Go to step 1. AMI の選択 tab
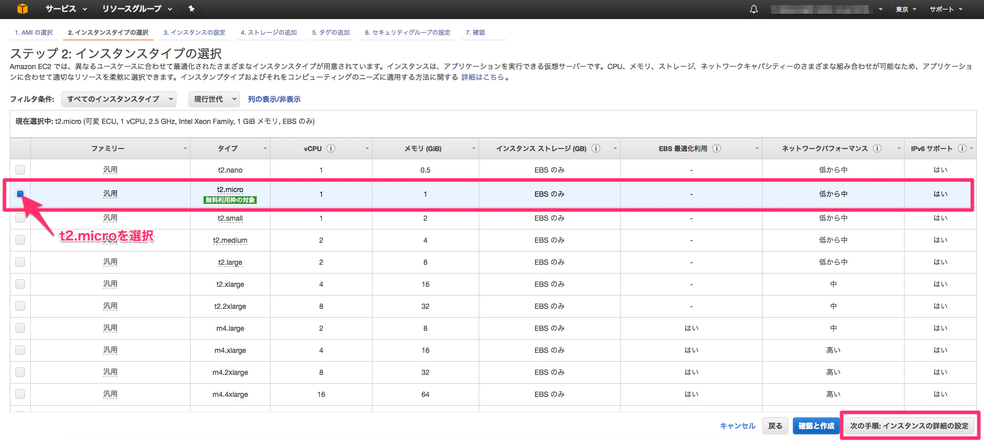 (34, 32)
